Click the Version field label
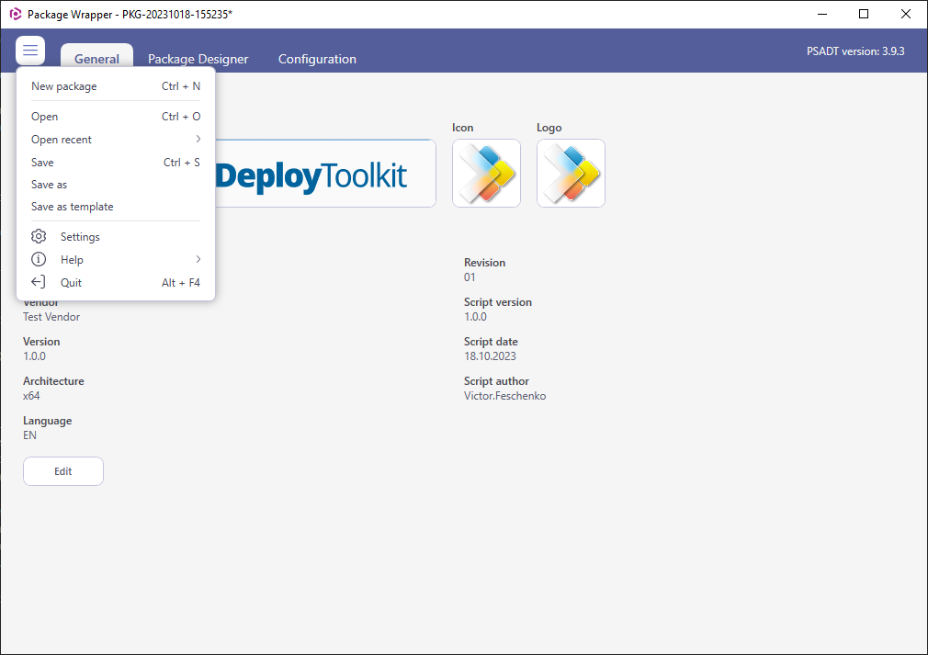This screenshot has height=655, width=928. [x=41, y=342]
